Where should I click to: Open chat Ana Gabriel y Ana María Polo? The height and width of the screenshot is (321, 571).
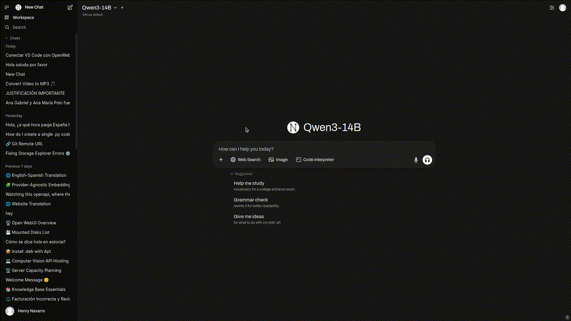[37, 103]
